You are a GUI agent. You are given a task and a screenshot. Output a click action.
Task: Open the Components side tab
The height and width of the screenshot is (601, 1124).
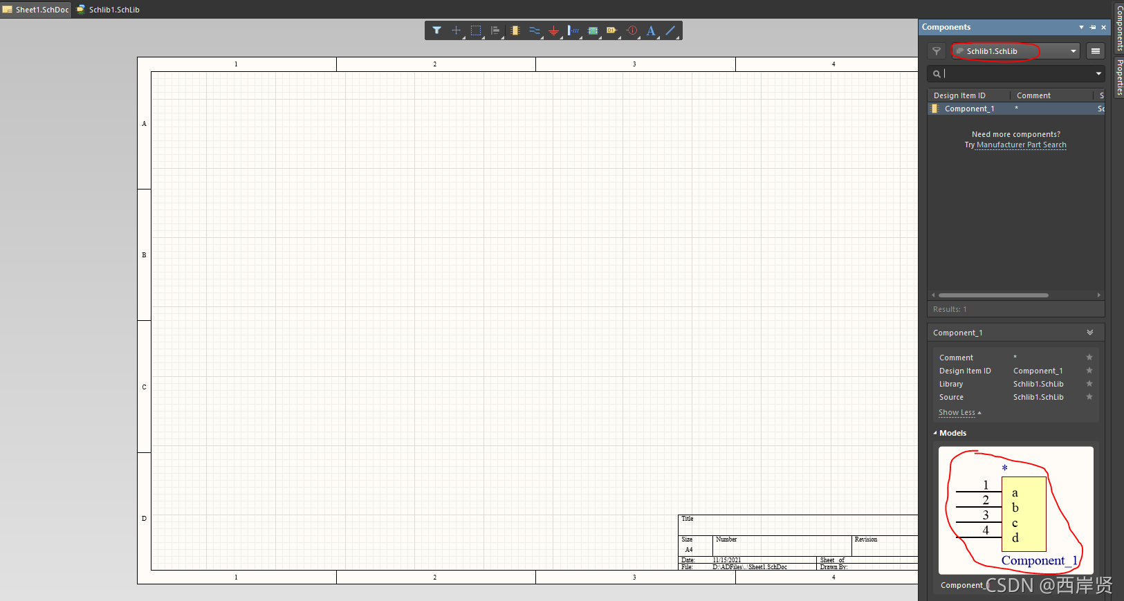coord(1119,29)
